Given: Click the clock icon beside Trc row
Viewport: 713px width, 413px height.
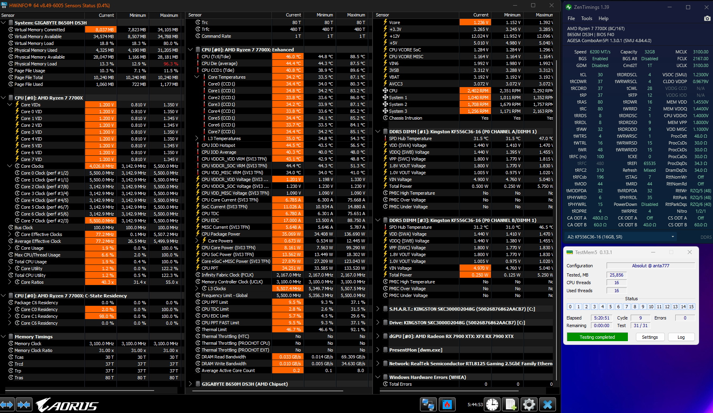Looking at the screenshot, I should pyautogui.click(x=198, y=22).
